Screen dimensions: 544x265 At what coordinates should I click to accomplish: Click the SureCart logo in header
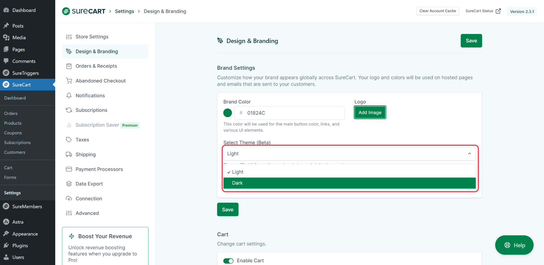pyautogui.click(x=84, y=11)
